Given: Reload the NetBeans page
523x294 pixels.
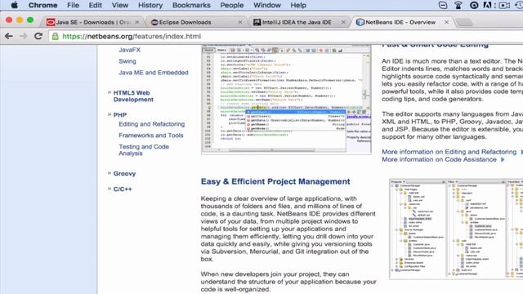Looking at the screenshot, I should (38, 36).
